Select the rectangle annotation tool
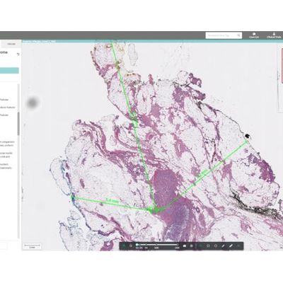The image size is (283, 283). (x=208, y=246)
